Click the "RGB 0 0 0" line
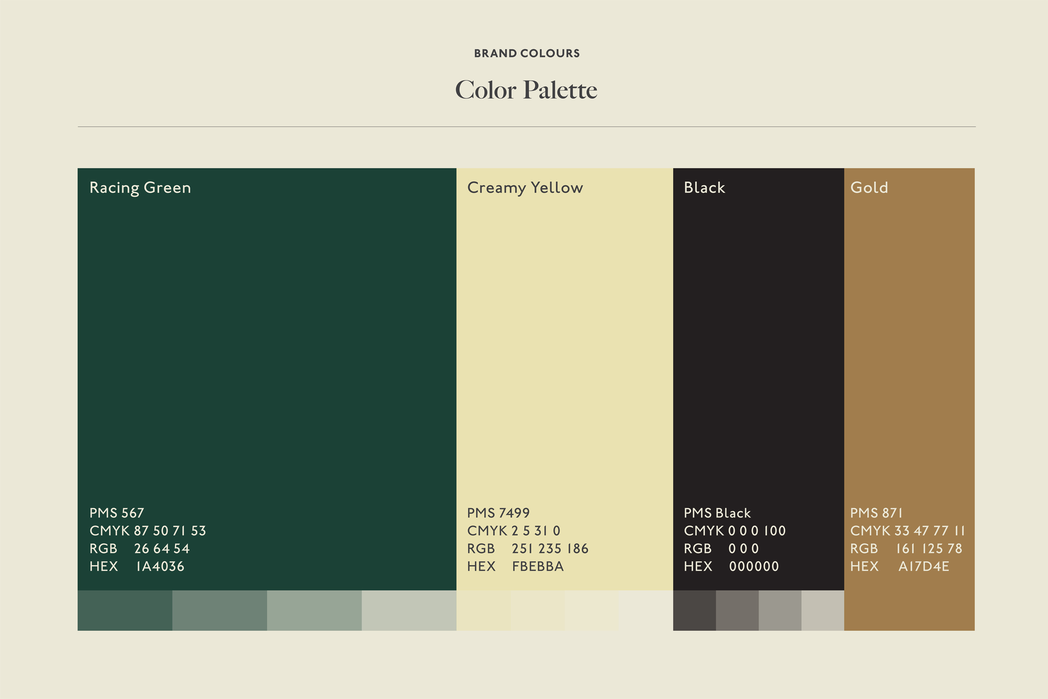 tap(721, 548)
